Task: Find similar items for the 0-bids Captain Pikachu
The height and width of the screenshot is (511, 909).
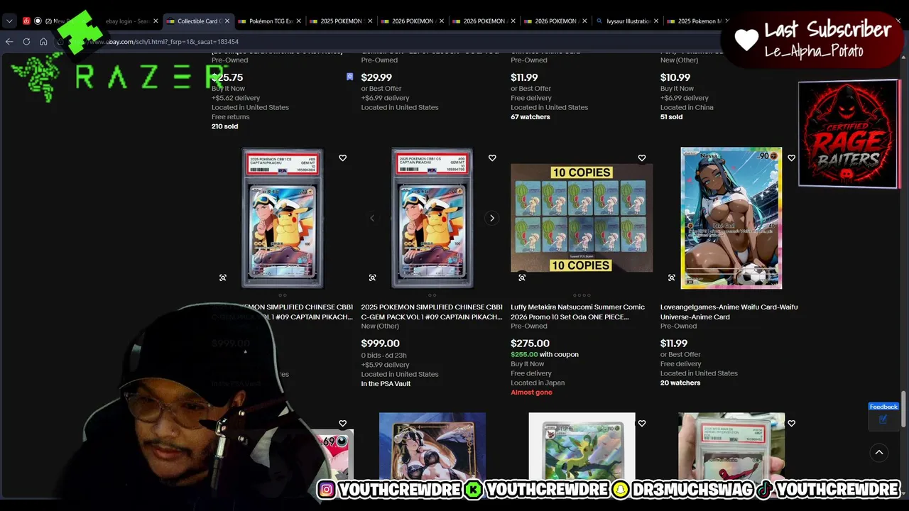Action: (x=372, y=278)
